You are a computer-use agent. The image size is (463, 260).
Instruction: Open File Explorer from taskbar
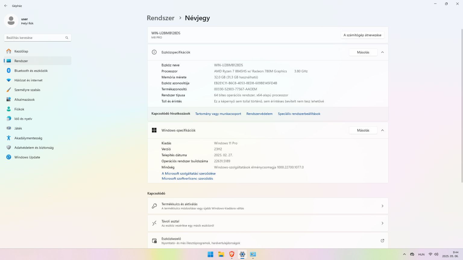(x=221, y=254)
